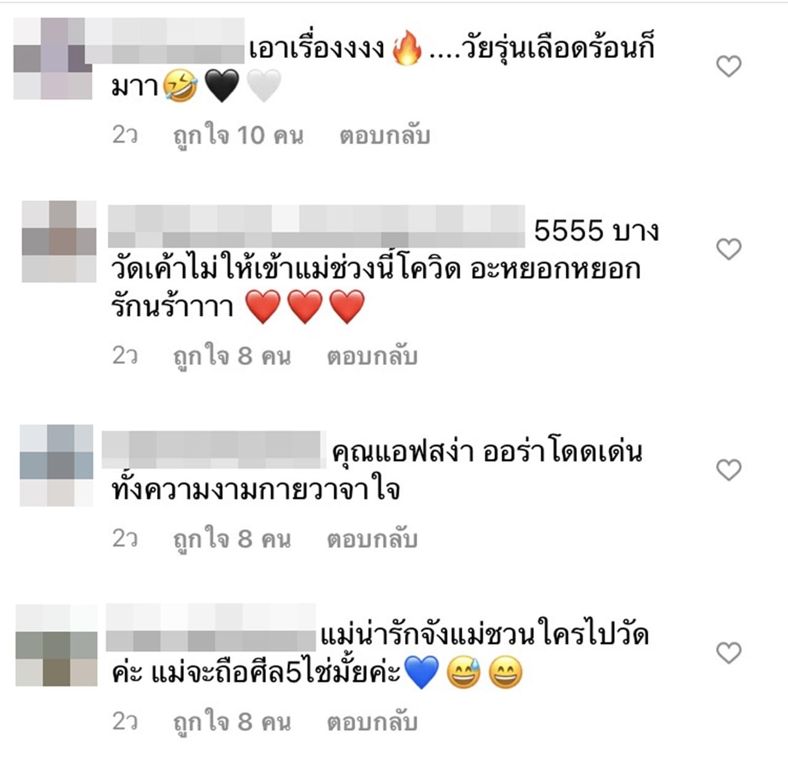This screenshot has width=788, height=777.
Task: Open the fourth commenter's profile picture
Action: [57, 646]
